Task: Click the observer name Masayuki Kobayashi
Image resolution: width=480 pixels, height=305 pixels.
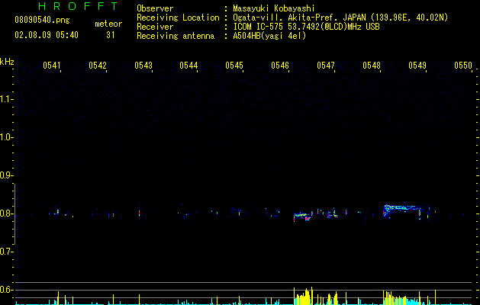Action: pyautogui.click(x=274, y=8)
